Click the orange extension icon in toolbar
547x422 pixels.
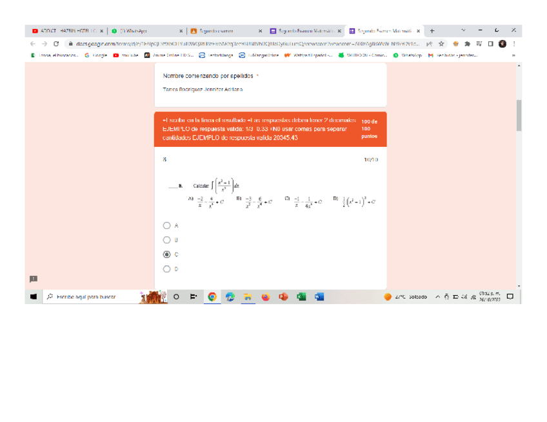455,44
